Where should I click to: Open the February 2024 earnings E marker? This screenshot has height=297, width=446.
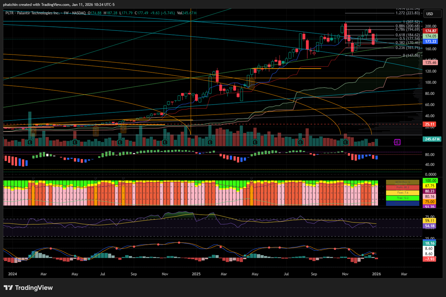(30, 142)
